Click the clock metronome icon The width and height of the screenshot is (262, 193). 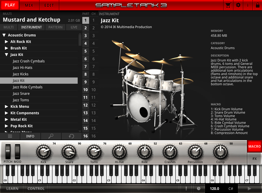point(199,188)
